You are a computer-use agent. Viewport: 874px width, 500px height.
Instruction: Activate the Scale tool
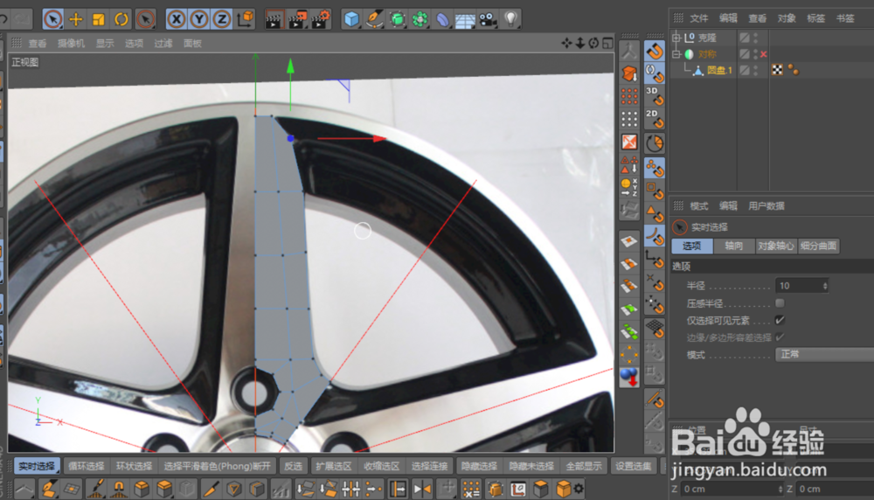tap(98, 19)
